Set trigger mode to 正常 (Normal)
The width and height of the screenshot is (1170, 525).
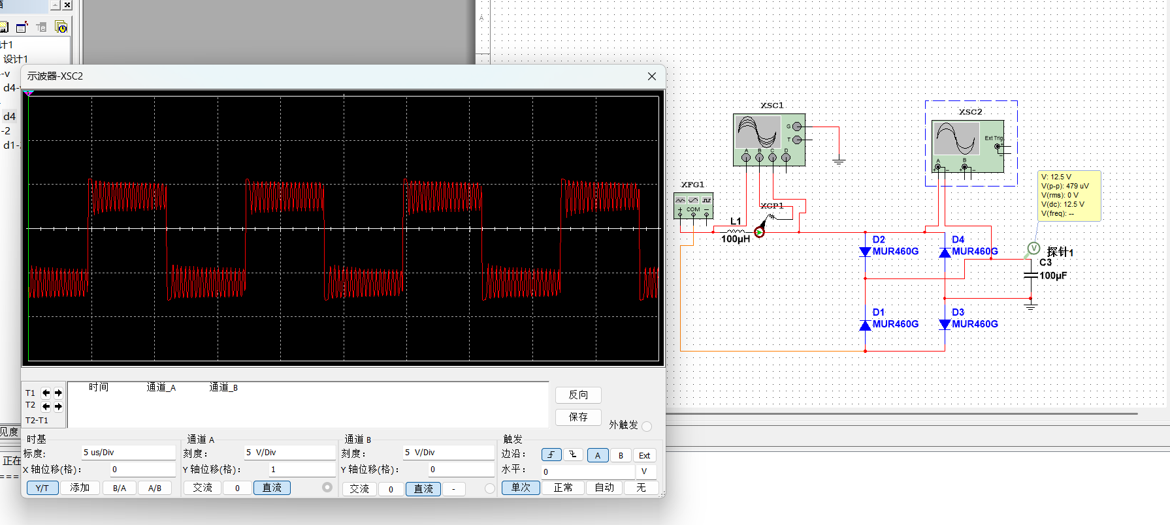(563, 488)
